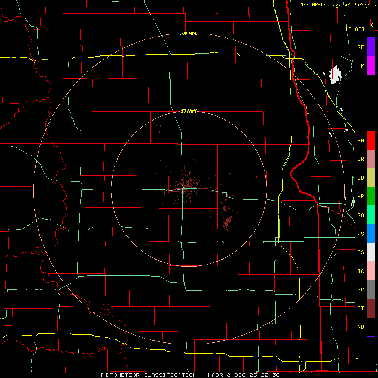
Task: Click the HHC product label
Action: coord(369,25)
